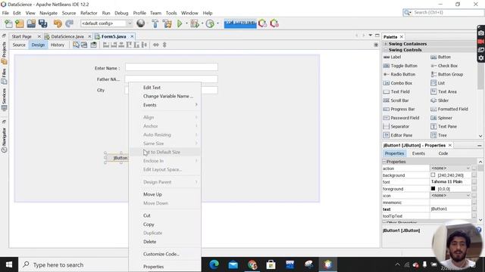
Task: Click the Open Project toolbar icon
Action: [x=31, y=23]
